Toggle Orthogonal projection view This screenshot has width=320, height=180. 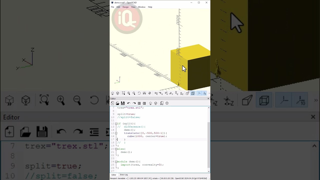pos(193,93)
